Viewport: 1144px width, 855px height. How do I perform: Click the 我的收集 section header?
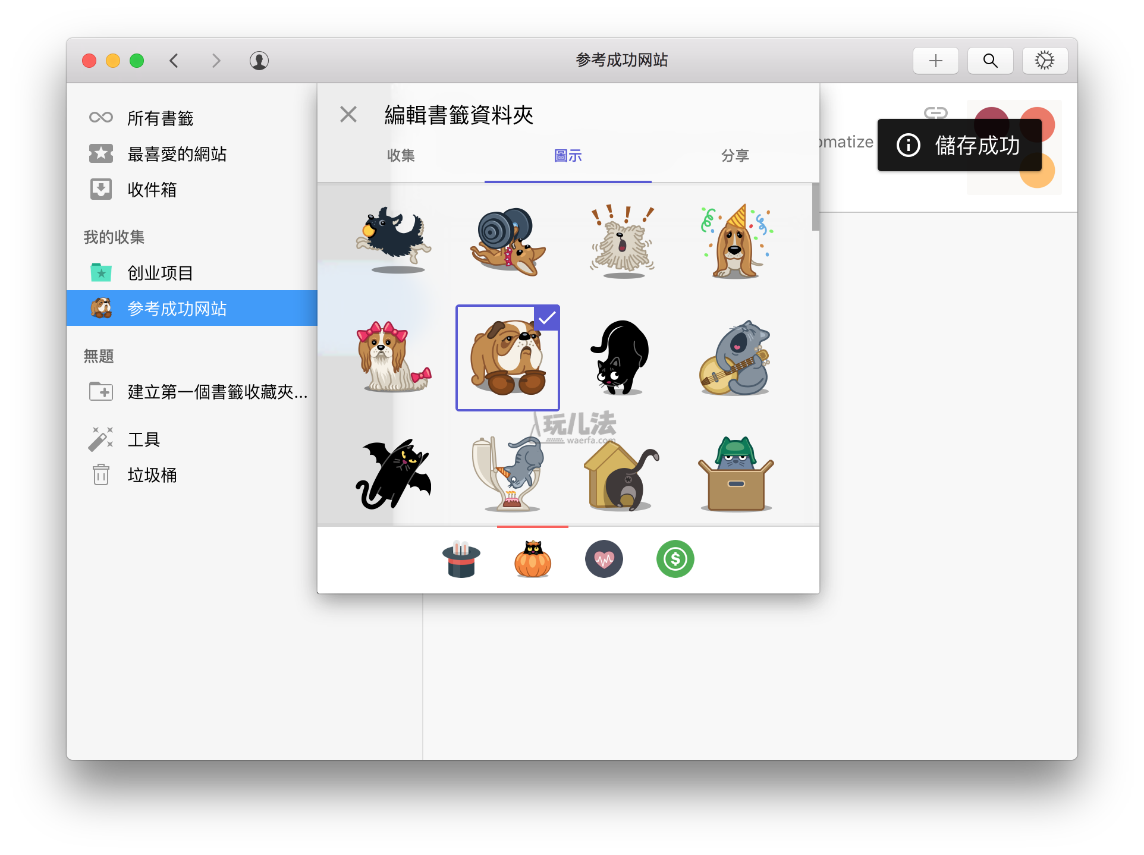click(x=114, y=237)
